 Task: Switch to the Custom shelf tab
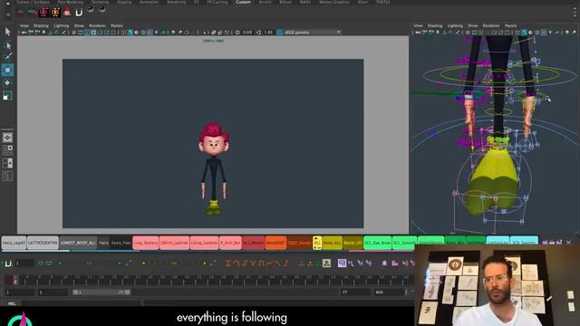tap(243, 2)
